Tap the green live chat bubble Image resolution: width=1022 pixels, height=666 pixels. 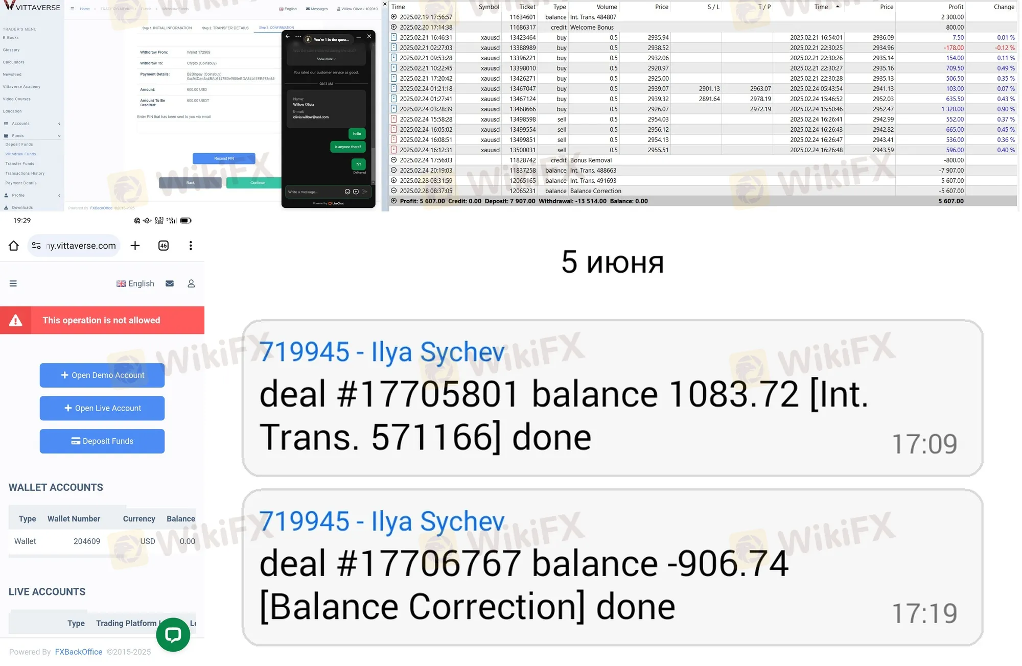pos(173,634)
